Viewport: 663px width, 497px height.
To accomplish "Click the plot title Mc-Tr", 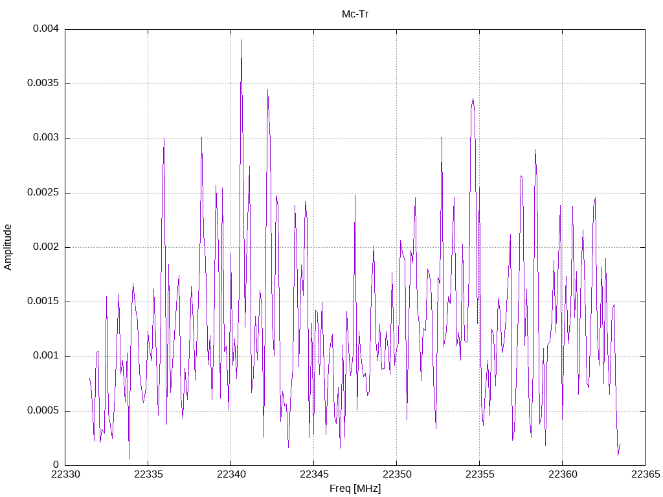I will click(355, 14).
